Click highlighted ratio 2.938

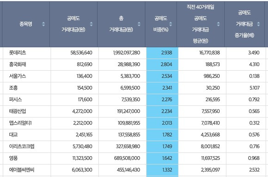click(167, 53)
